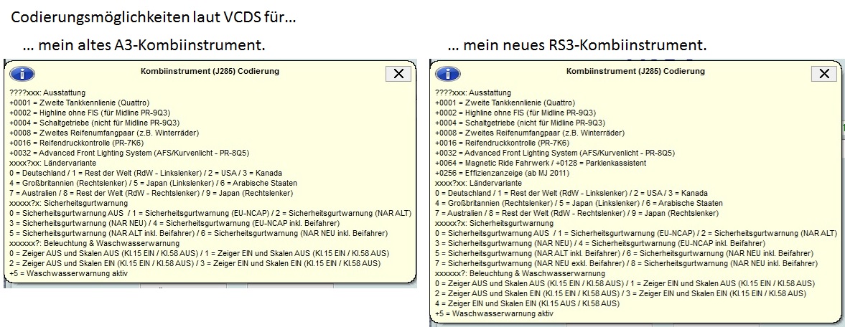Select '+0008 = Zweites Reifenumfangpaar' in RS3 dialog
The image size is (845, 327).
[x=530, y=133]
